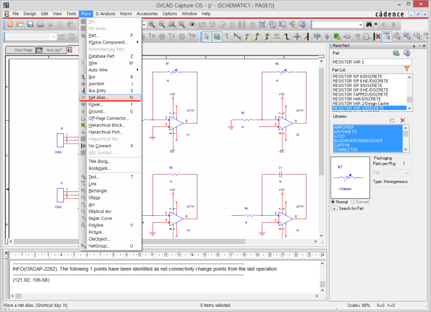Click the Part name input field
The width and height of the screenshot is (431, 312).
click(372, 62)
